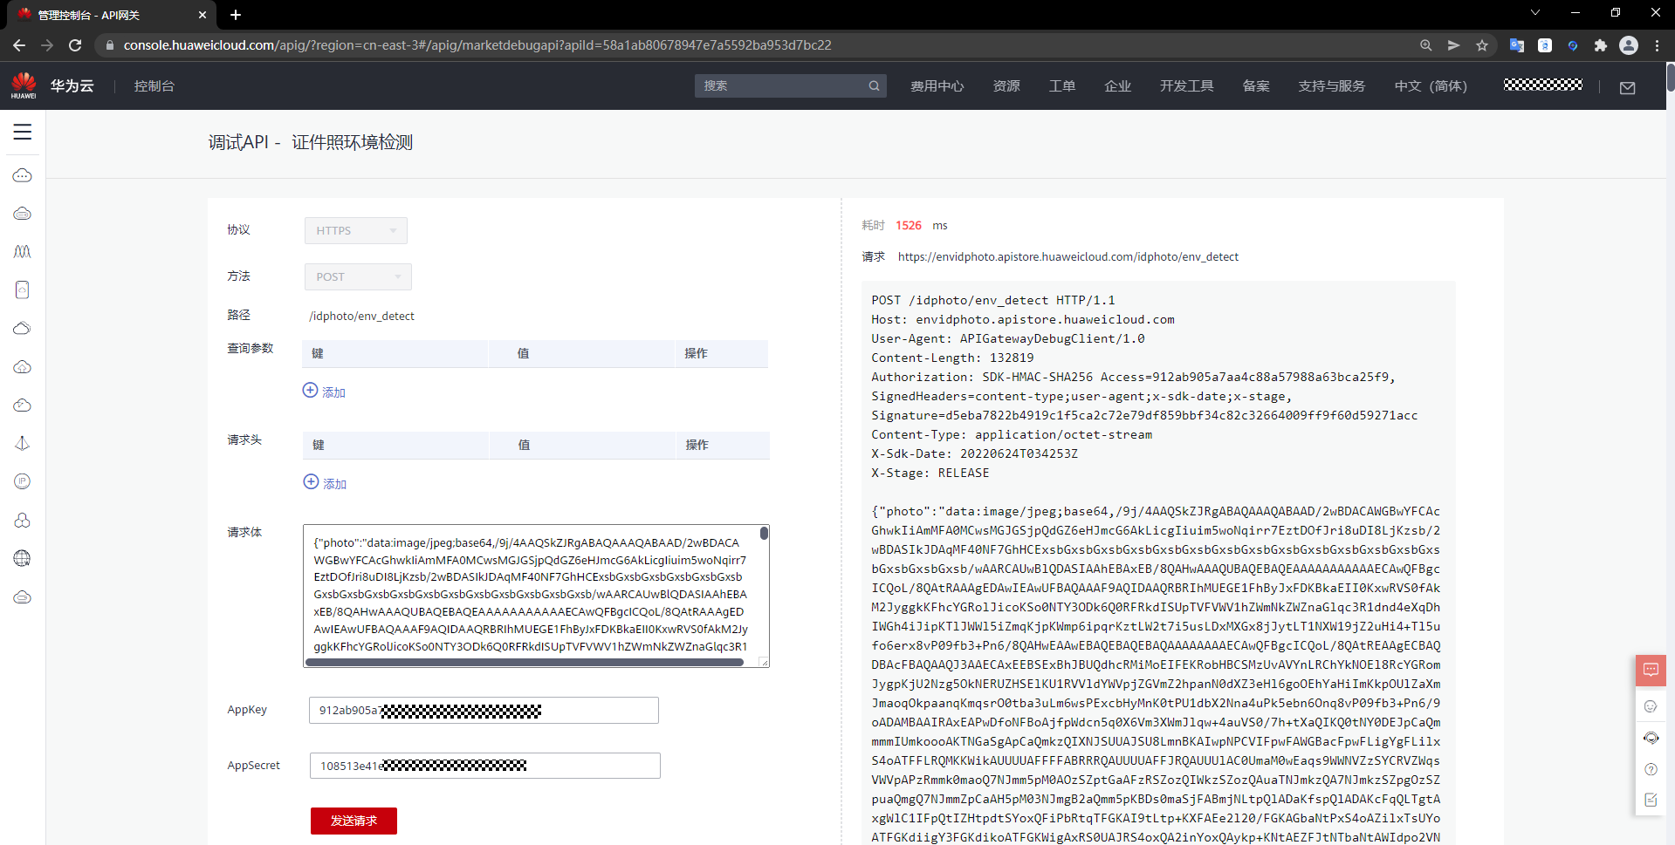This screenshot has height=845, width=1675.
Task: Click the purple card sidebar icon
Action: 23,290
